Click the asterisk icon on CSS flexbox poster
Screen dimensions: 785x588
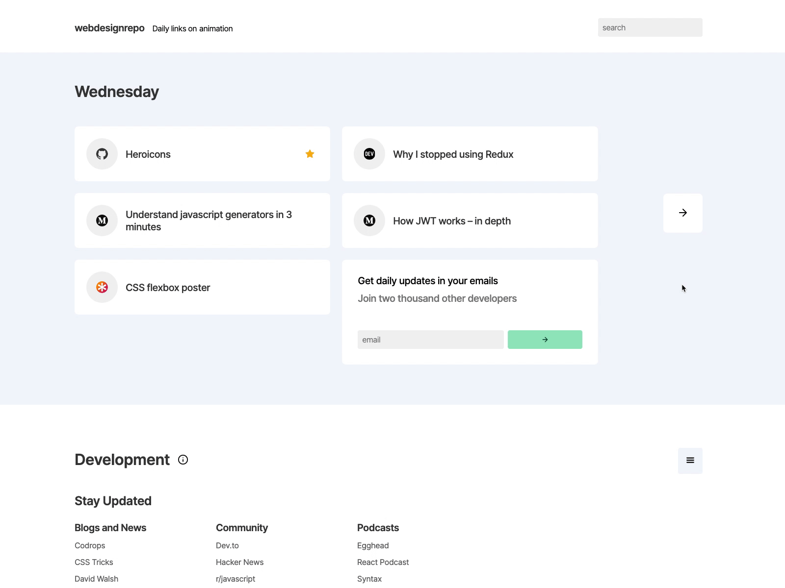102,287
